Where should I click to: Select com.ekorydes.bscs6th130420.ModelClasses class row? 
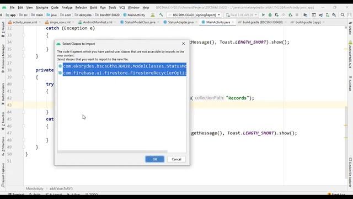122,66
